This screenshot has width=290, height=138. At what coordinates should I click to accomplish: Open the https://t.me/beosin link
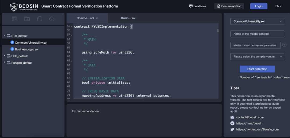coord(249,123)
